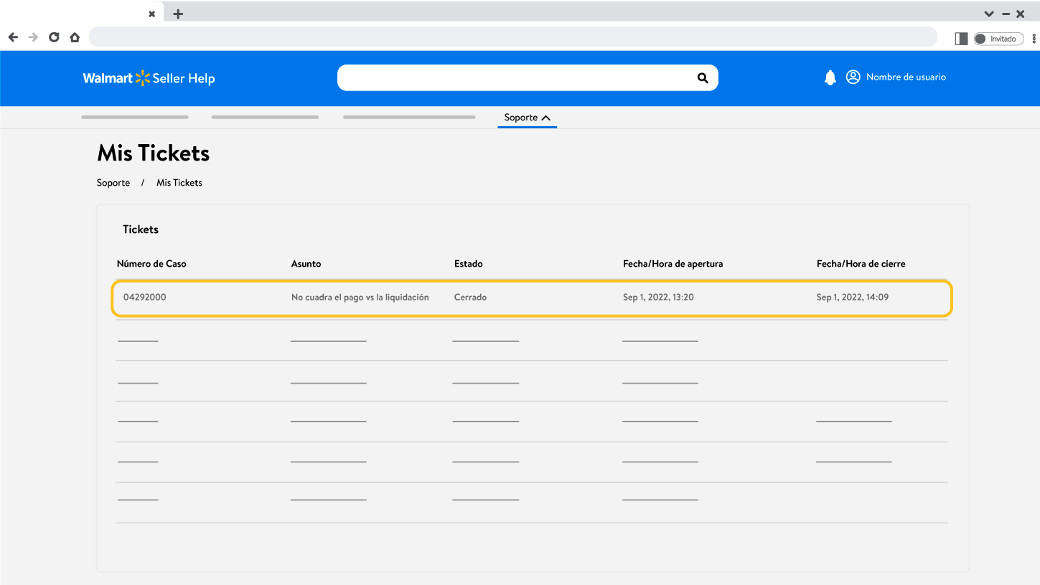1040x585 pixels.
Task: Open the browser three-dot menu
Action: click(x=1034, y=39)
